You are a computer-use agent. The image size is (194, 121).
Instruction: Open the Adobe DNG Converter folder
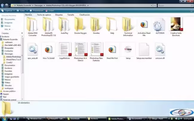(33, 27)
